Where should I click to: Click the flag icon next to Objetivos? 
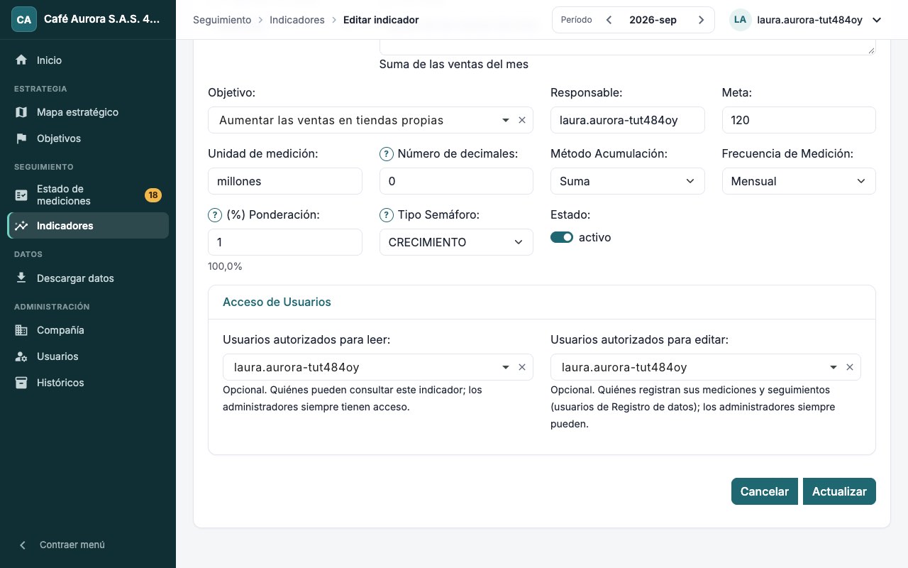coord(21,138)
